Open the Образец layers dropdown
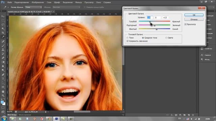 66,7
